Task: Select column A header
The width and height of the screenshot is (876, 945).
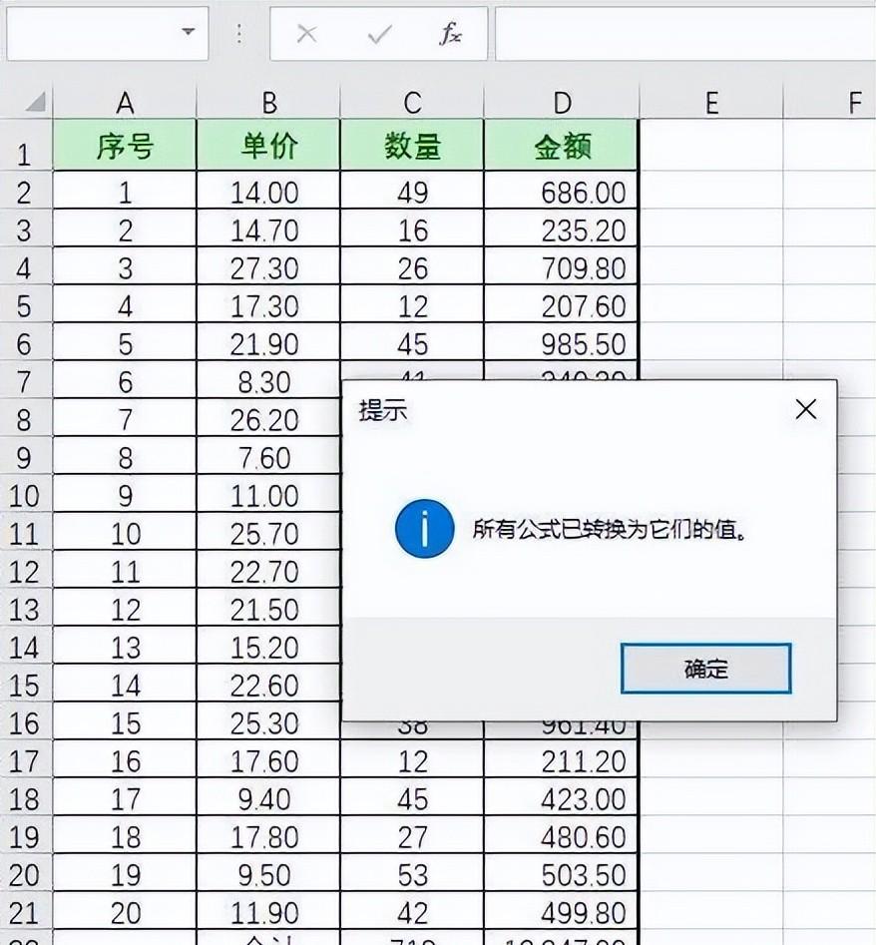Action: (x=125, y=103)
